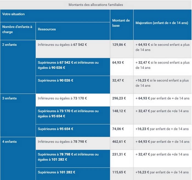The height and width of the screenshot is (180, 192).
Task: Click 'Inférieures ou égales à 73 170 €'
Action: click(x=73, y=100)
